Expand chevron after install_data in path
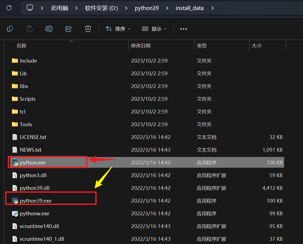This screenshot has height=244, width=303. 213,8
